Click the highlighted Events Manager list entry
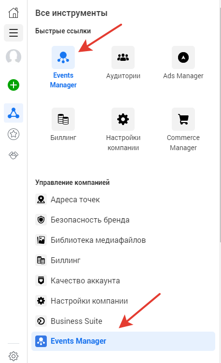This screenshot has width=221, height=363. [x=124, y=341]
